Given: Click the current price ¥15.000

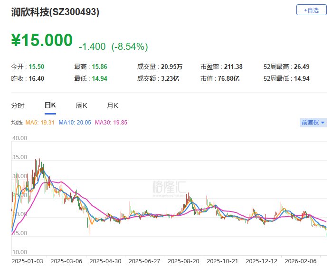Looking at the screenshot, I should tap(42, 41).
